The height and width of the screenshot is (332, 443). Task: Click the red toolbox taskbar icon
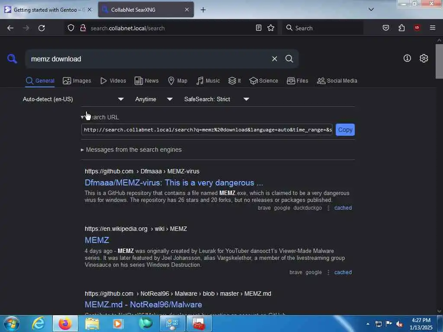point(199,323)
